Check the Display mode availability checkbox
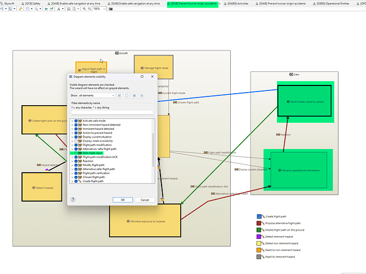 [76, 140]
